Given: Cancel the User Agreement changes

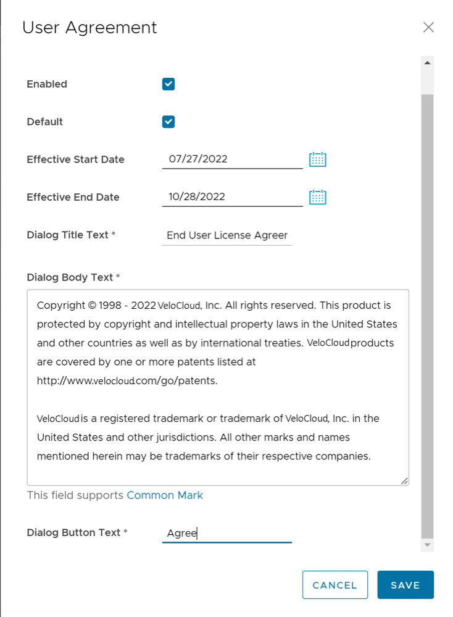Looking at the screenshot, I should point(335,585).
